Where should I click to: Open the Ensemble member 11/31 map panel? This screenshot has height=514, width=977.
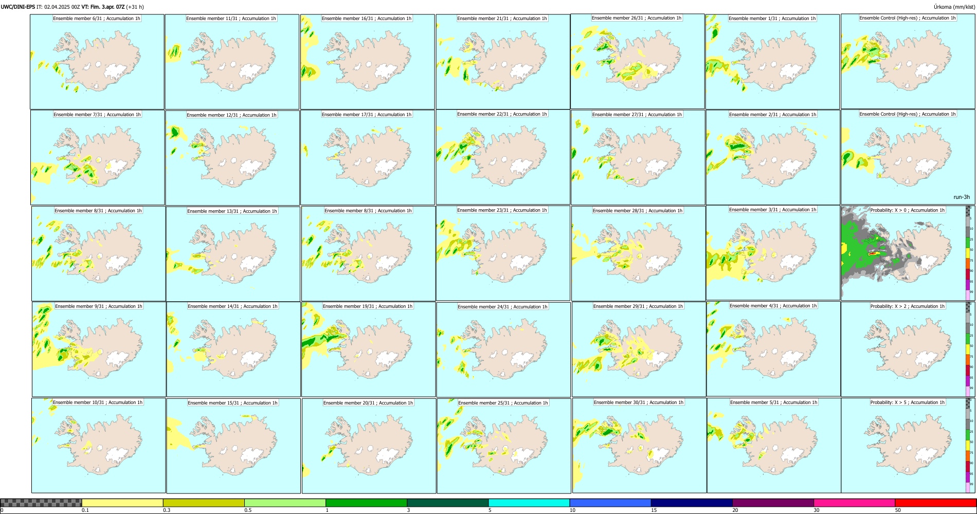[x=232, y=62]
